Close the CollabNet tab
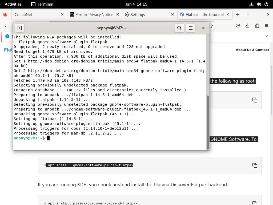 (x=62, y=14)
